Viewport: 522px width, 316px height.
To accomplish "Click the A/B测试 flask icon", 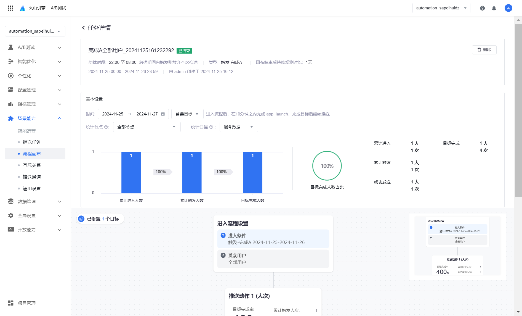I will [11, 48].
